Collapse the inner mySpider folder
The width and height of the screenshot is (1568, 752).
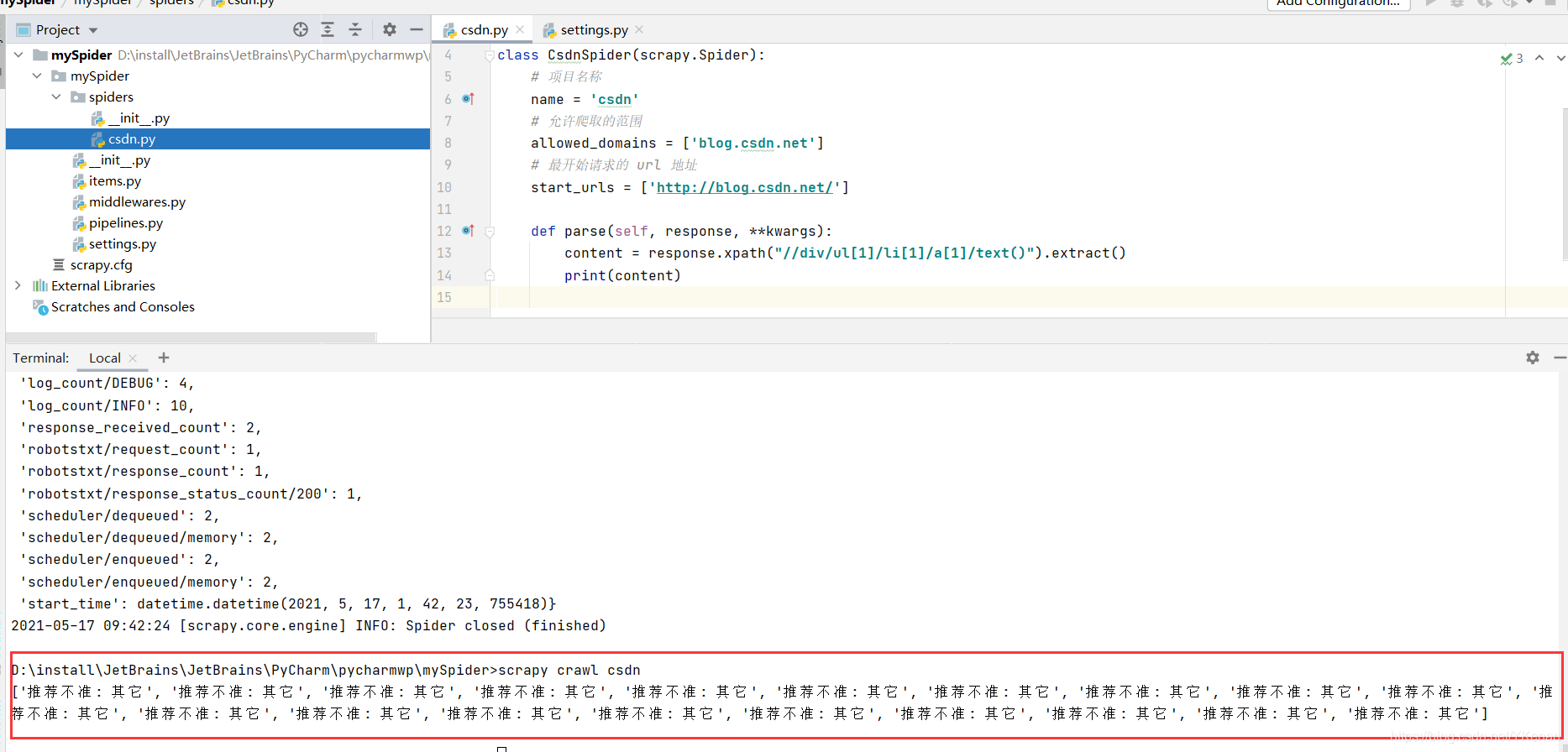(x=37, y=76)
